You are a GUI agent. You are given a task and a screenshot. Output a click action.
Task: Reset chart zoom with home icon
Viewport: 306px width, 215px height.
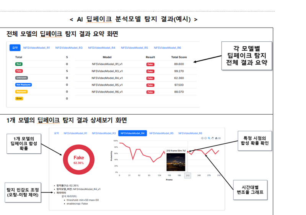point(216,138)
